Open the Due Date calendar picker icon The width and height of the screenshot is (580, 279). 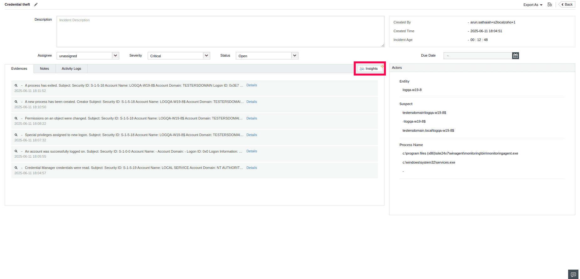[x=516, y=56]
